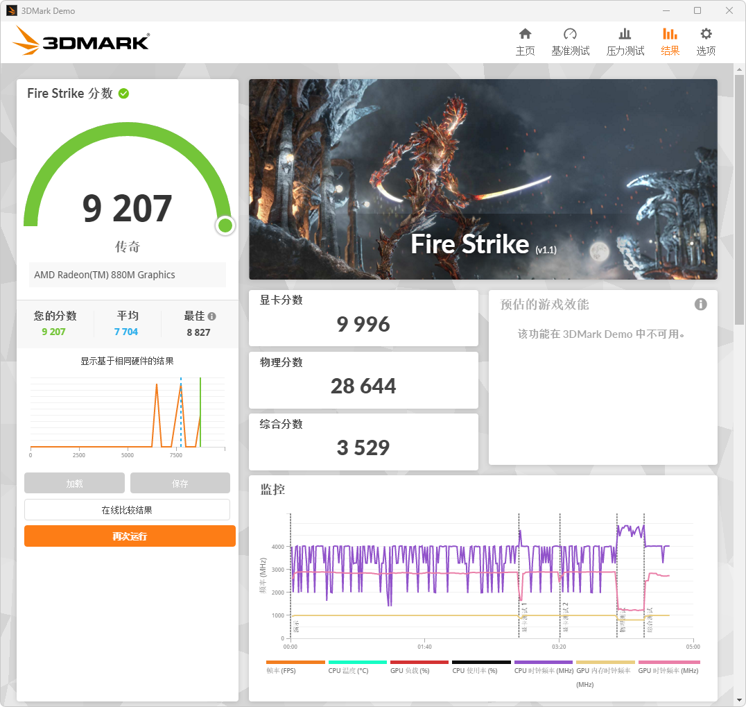Minimize the 3DMark Demo window

[666, 10]
